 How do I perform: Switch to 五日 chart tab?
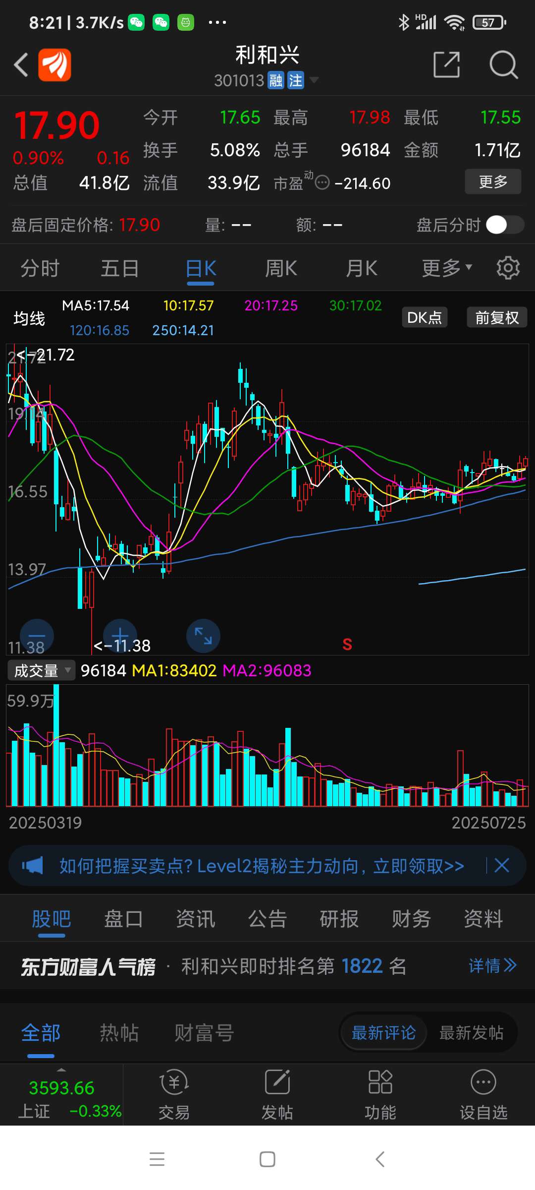tap(120, 268)
